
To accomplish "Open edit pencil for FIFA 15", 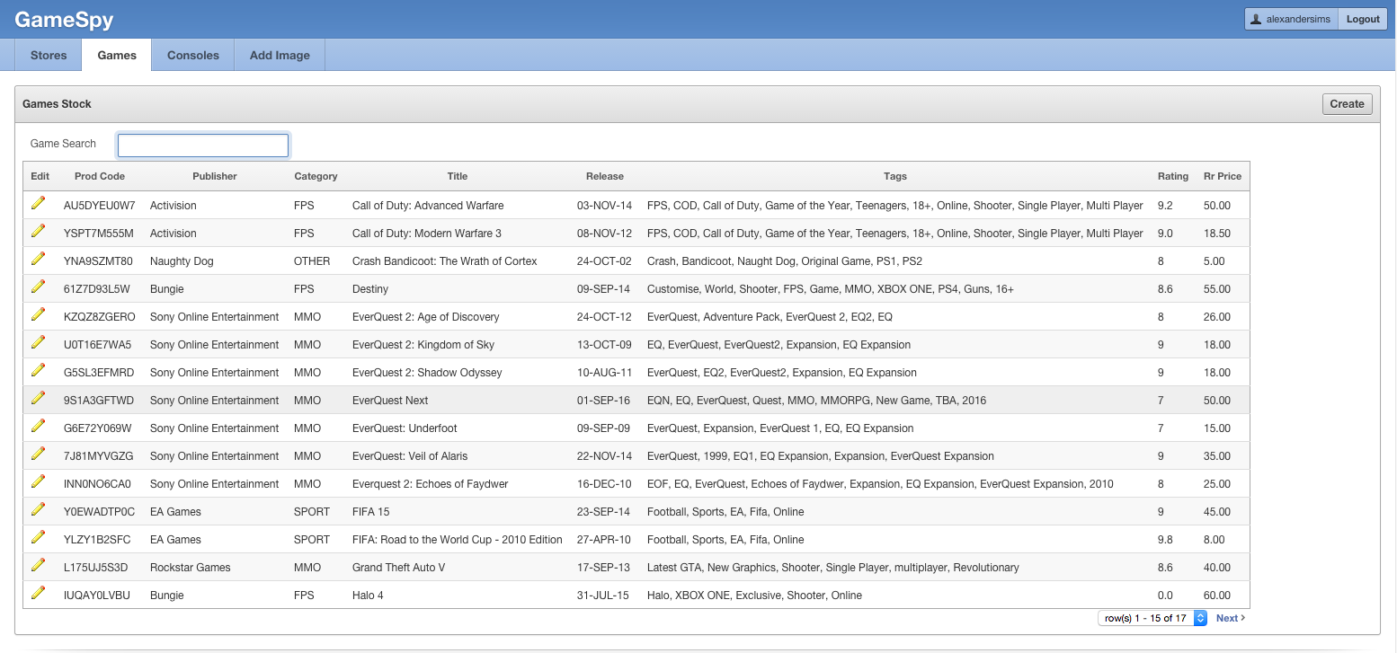I will pyautogui.click(x=38, y=509).
